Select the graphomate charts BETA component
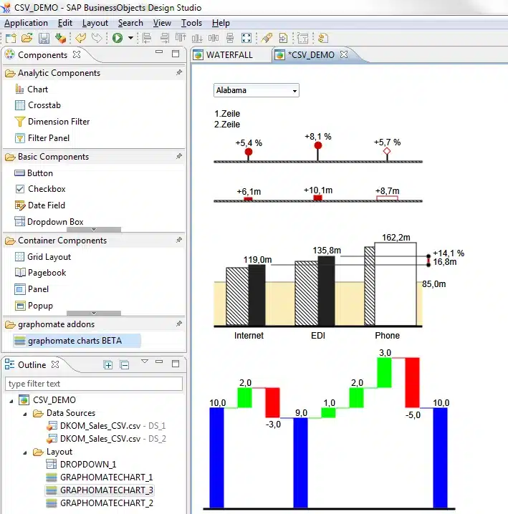The height and width of the screenshot is (514, 508). [75, 341]
